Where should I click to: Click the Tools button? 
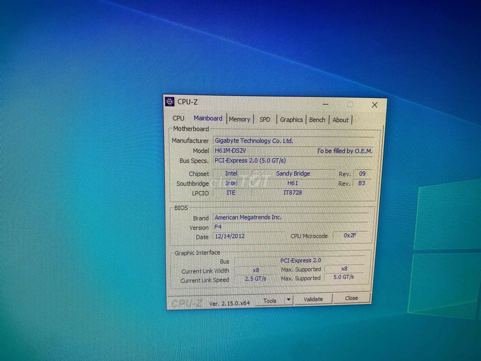pos(270,300)
